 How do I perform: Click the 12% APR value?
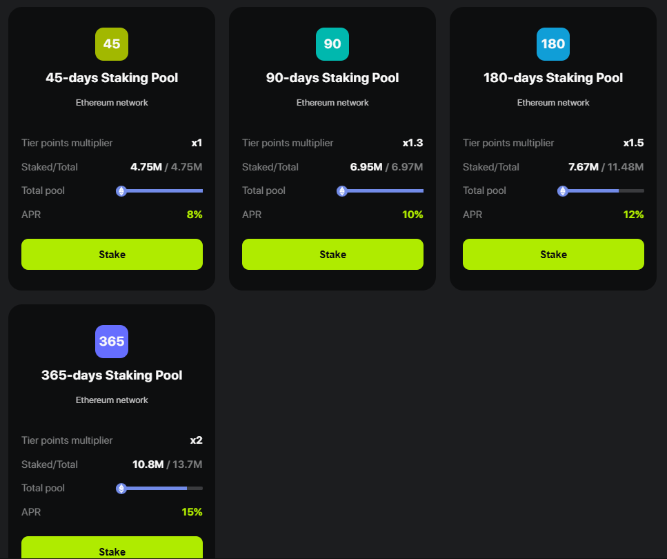pos(633,215)
